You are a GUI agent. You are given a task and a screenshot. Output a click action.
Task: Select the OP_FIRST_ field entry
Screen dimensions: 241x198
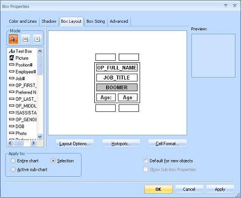click(22, 86)
